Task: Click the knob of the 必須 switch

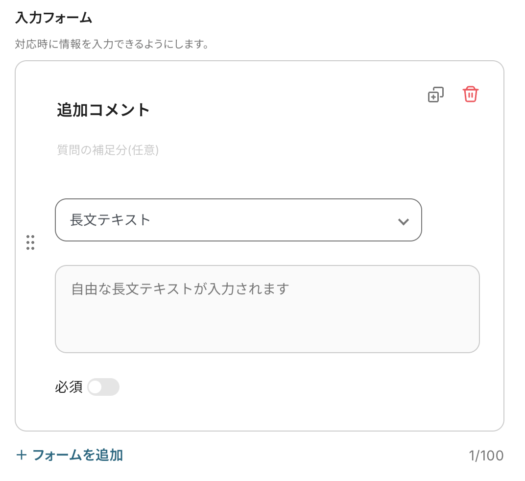Action: coord(95,387)
